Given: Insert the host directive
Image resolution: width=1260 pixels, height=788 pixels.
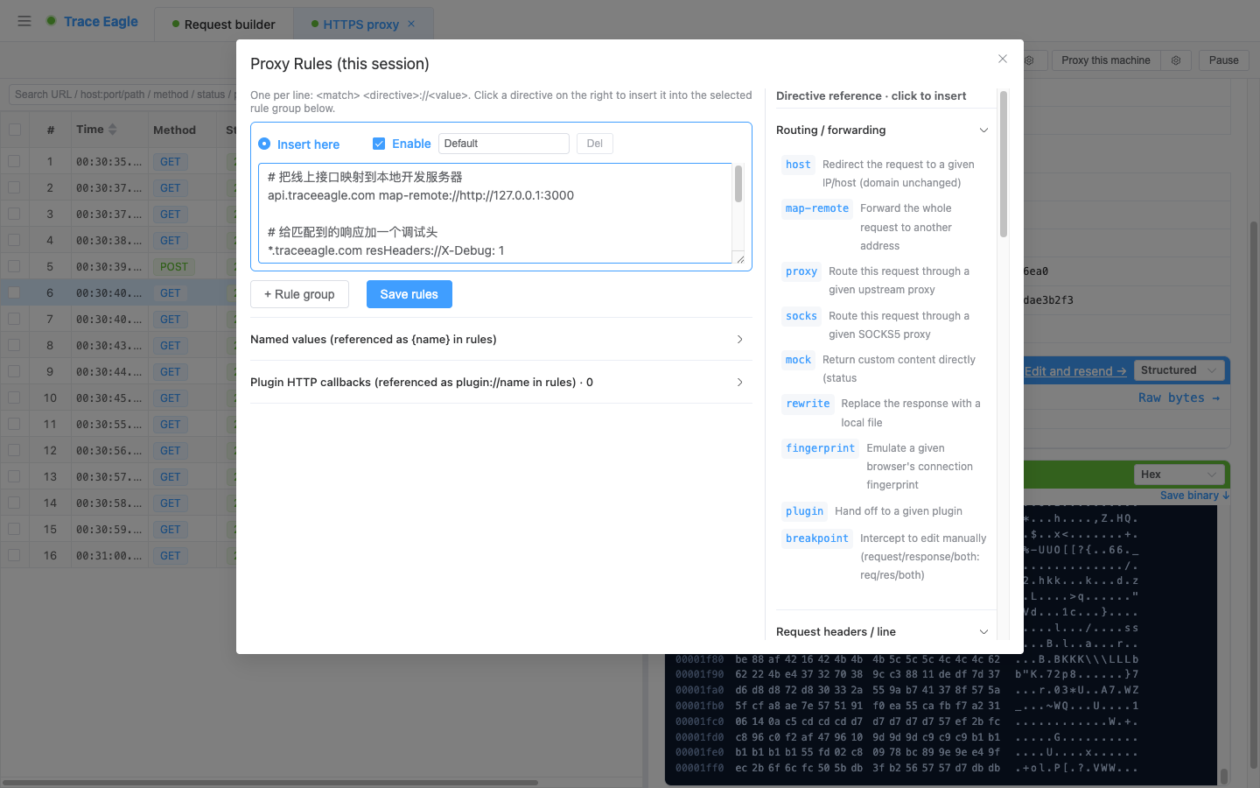Looking at the screenshot, I should click(x=798, y=165).
